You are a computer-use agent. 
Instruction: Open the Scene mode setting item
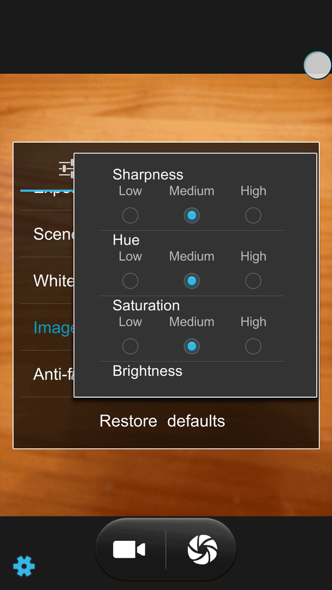pyautogui.click(x=47, y=234)
